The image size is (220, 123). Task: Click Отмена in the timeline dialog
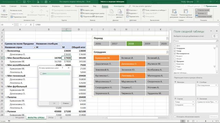click(66, 103)
